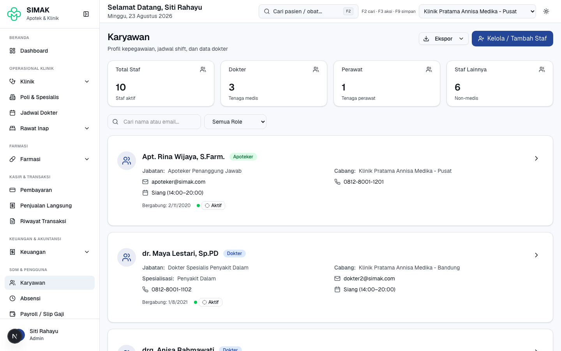The image size is (561, 351).
Task: Click the Dokter badge beside Maya Lestari
Action: point(235,253)
